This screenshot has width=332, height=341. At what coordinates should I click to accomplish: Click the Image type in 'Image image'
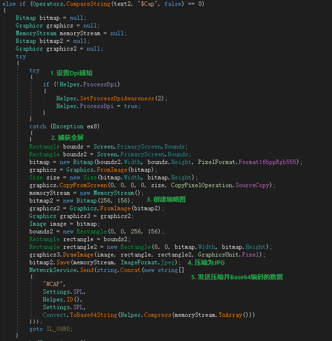pos(38,224)
